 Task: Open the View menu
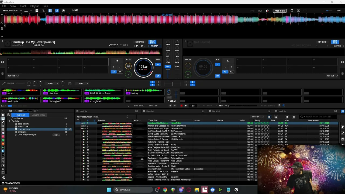tap(13, 6)
